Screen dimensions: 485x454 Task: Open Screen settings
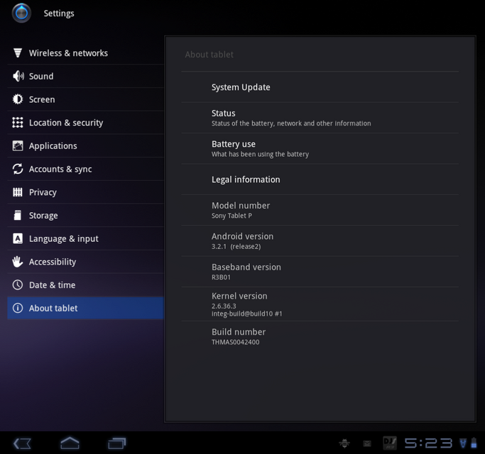86,99
